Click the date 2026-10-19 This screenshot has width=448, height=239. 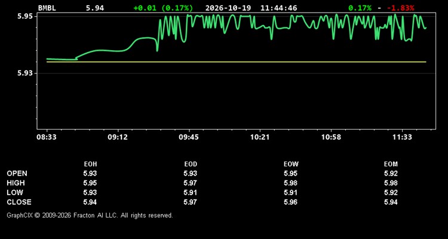click(x=228, y=8)
